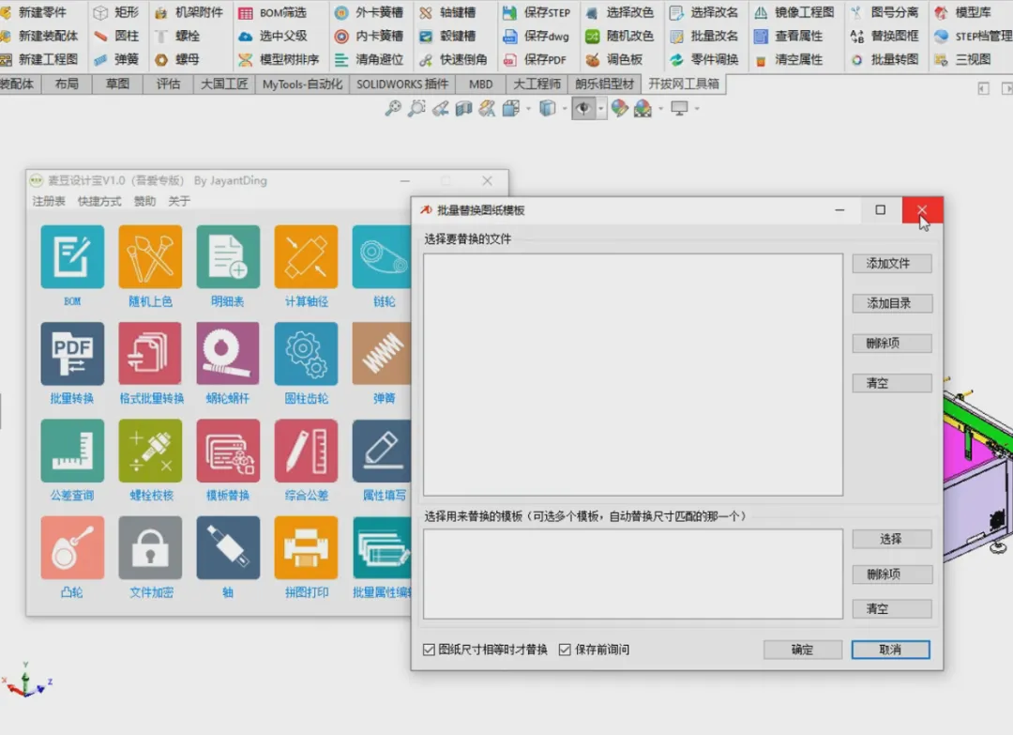This screenshot has height=735, width=1013.
Task: Open the 属性填写 tile
Action: pos(382,451)
